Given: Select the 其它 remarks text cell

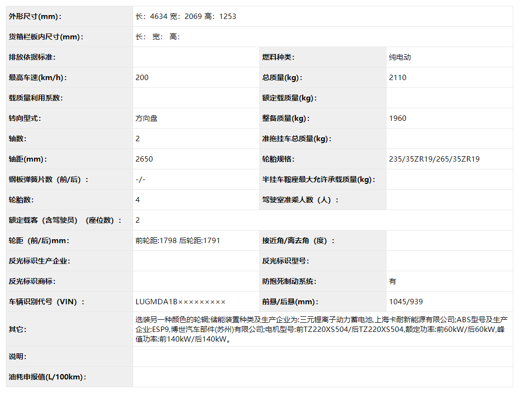Looking at the screenshot, I should click(x=323, y=329).
